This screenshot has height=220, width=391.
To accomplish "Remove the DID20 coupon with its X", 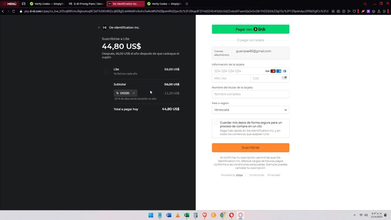I will pos(134,93).
